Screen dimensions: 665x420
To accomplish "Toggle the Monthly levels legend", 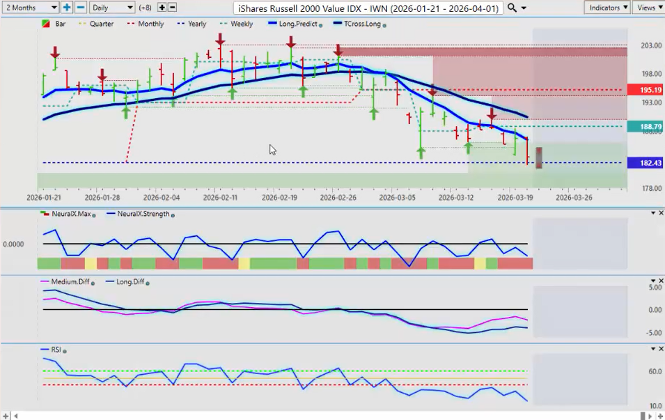I will coord(146,24).
